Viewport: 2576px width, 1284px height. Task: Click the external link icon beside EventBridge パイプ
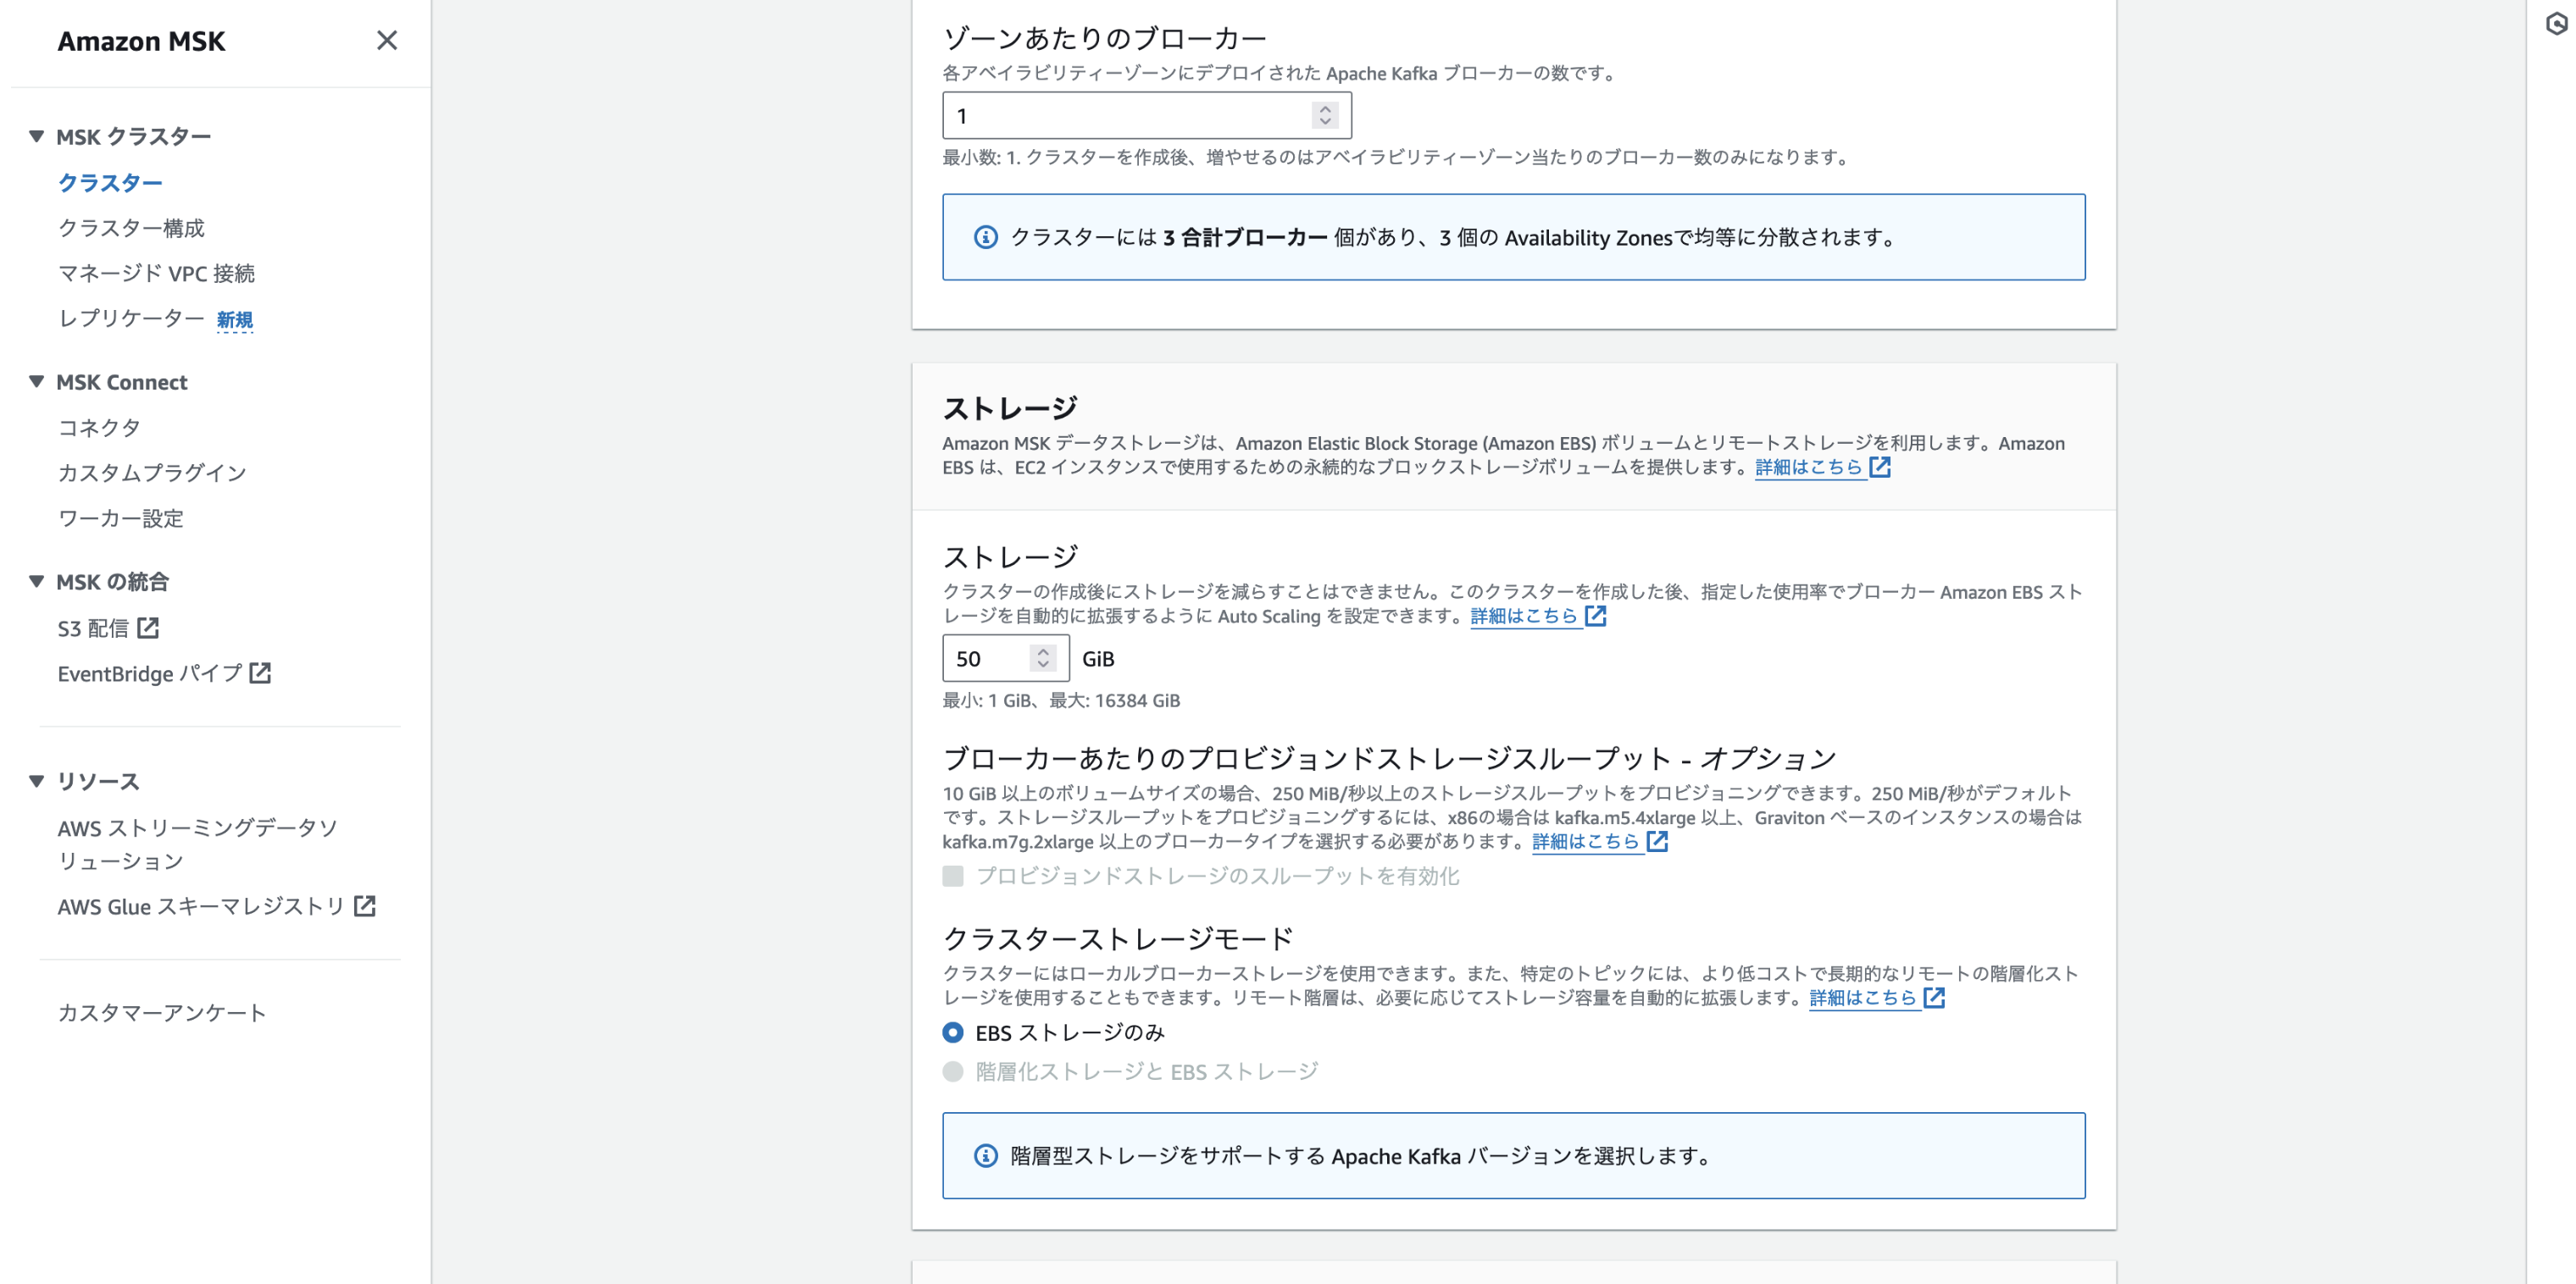click(x=260, y=672)
